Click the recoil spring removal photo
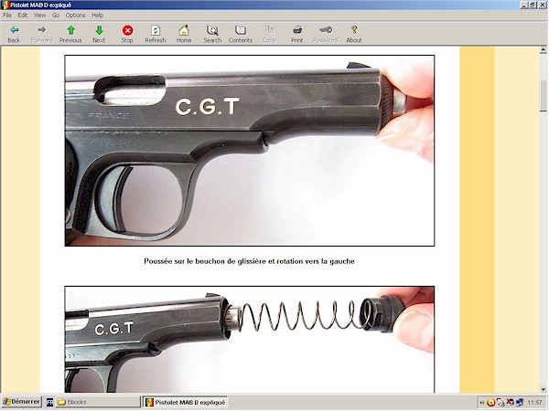 (x=250, y=340)
